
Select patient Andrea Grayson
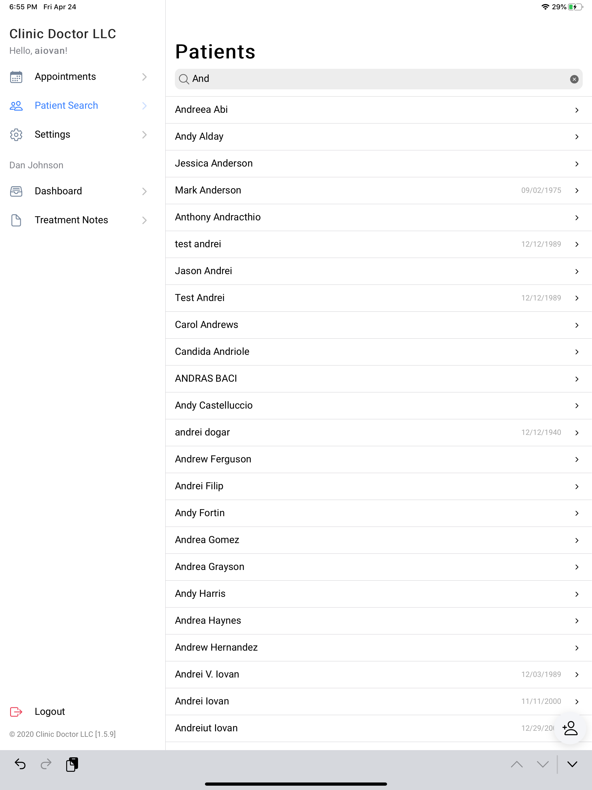[378, 567]
